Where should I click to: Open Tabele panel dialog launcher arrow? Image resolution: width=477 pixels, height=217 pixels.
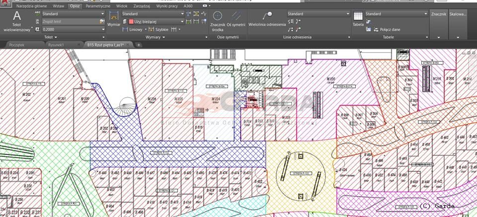click(x=427, y=37)
